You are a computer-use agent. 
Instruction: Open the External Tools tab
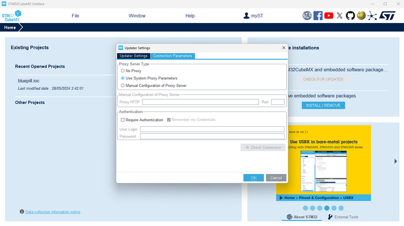pos(343,217)
